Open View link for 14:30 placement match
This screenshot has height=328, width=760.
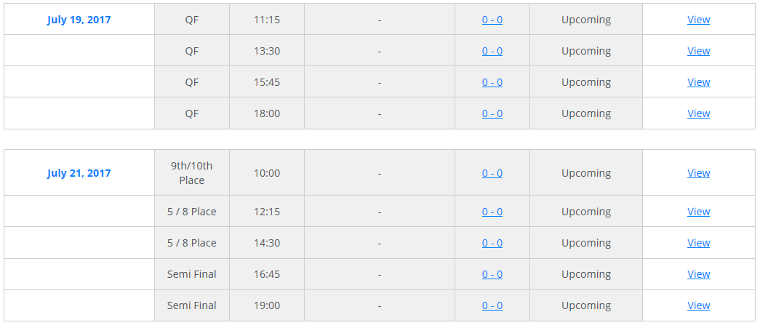[x=698, y=243]
